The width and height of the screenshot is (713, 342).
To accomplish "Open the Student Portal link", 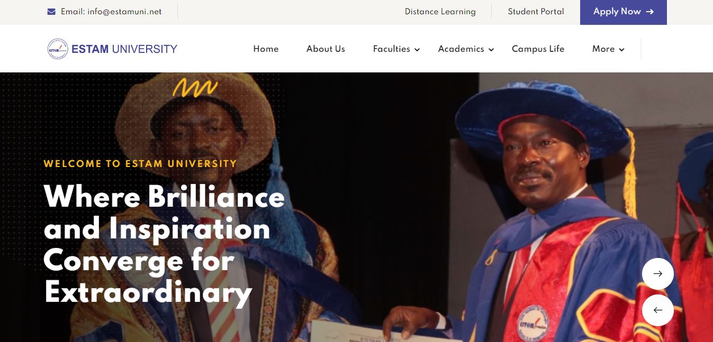I will 536,12.
